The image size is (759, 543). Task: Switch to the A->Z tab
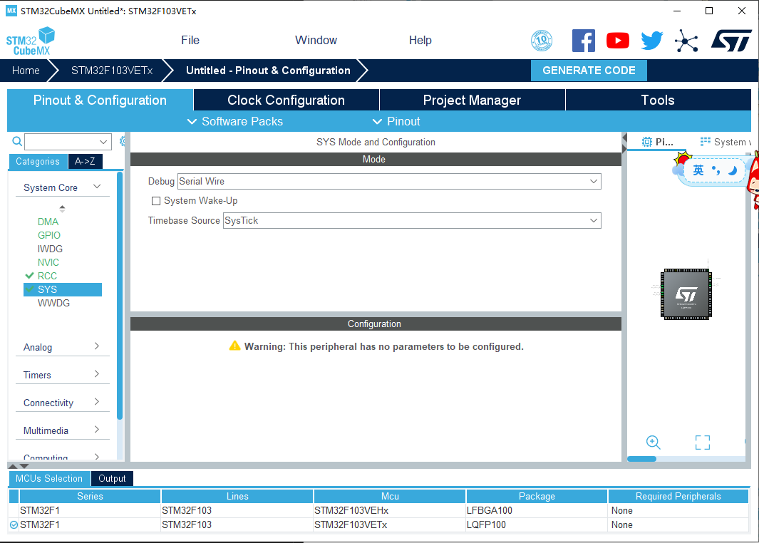pos(85,161)
